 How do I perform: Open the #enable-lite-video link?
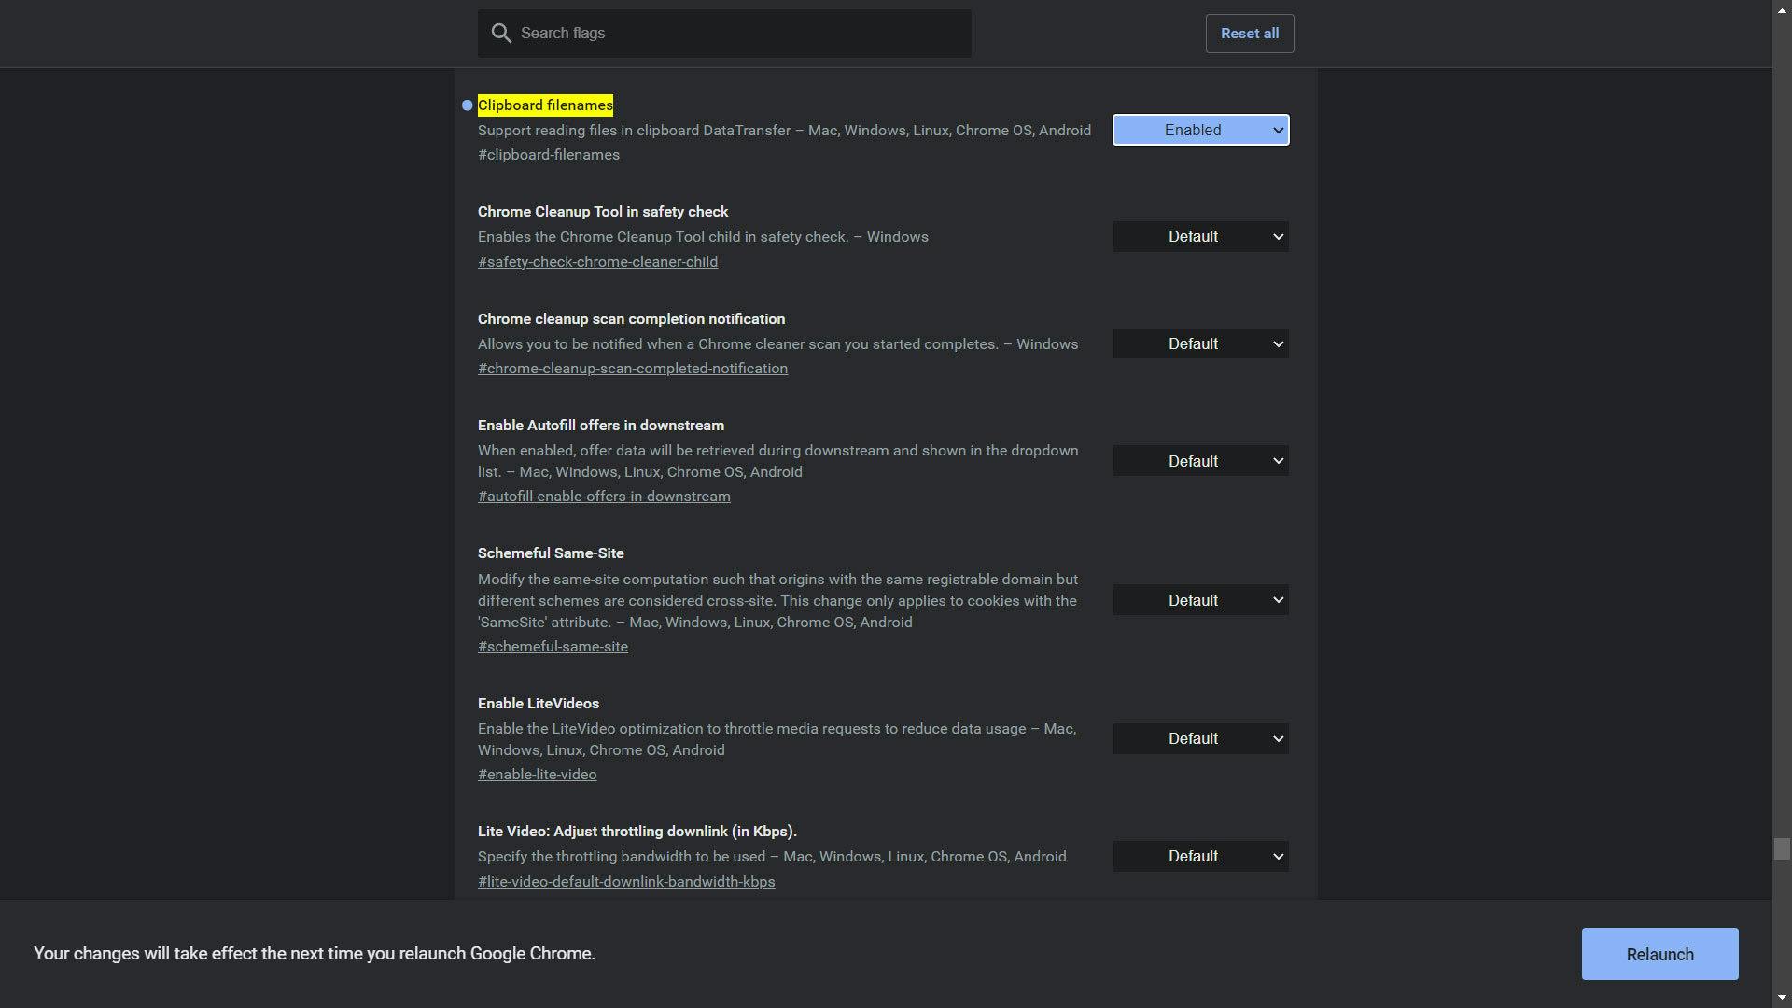coord(537,775)
